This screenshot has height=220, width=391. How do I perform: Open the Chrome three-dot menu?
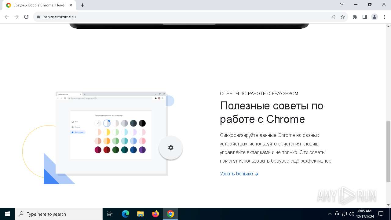coord(384,17)
